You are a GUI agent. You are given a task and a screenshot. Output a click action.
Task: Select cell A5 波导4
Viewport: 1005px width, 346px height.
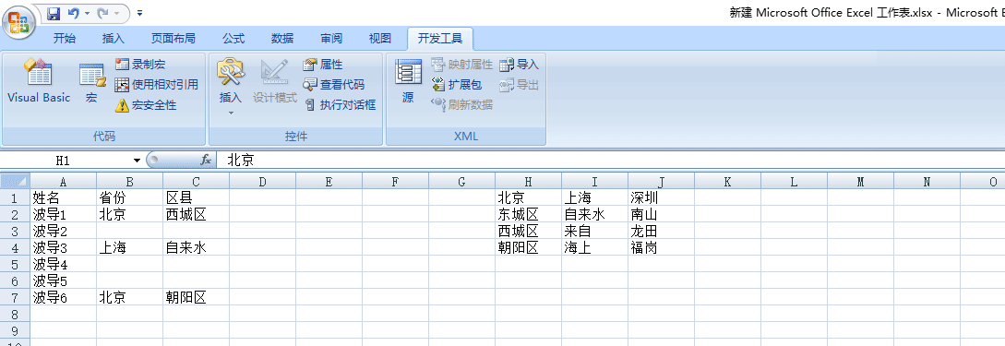63,264
